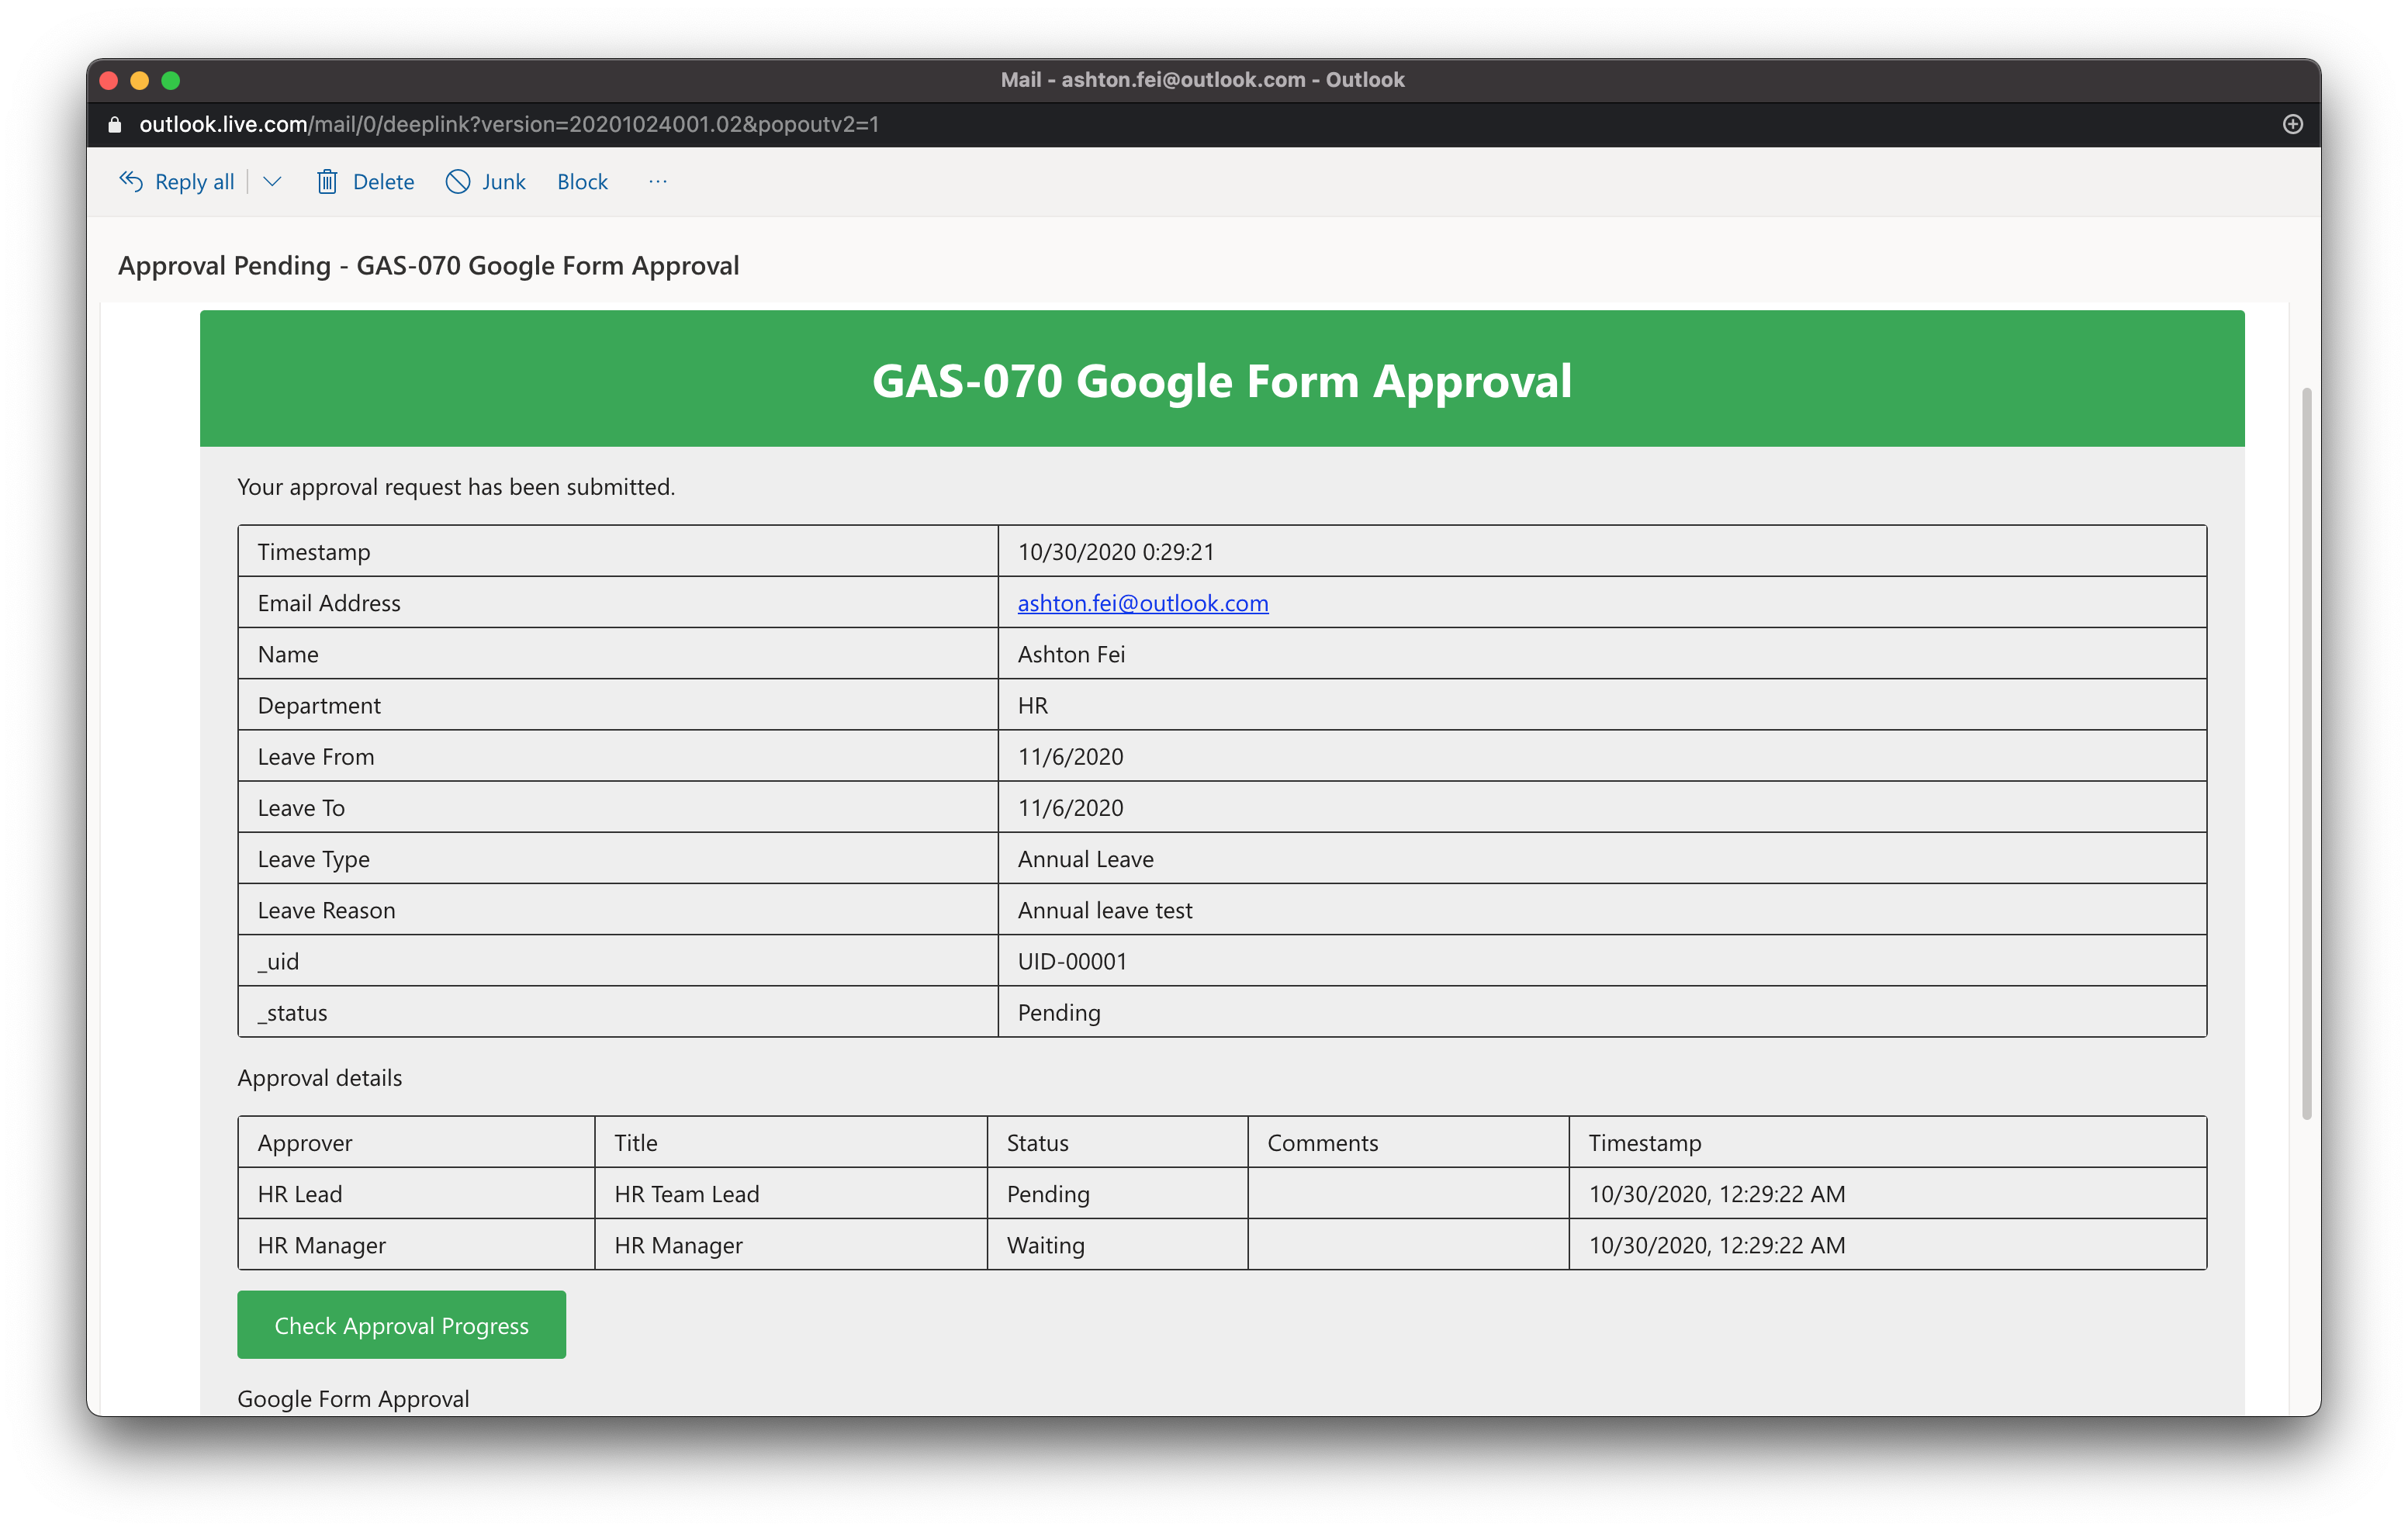Click the lock icon in address bar
This screenshot has width=2408, height=1531.
[115, 124]
